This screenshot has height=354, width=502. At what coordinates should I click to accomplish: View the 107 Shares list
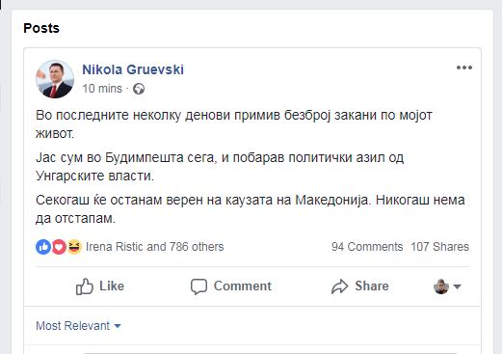pos(439,247)
